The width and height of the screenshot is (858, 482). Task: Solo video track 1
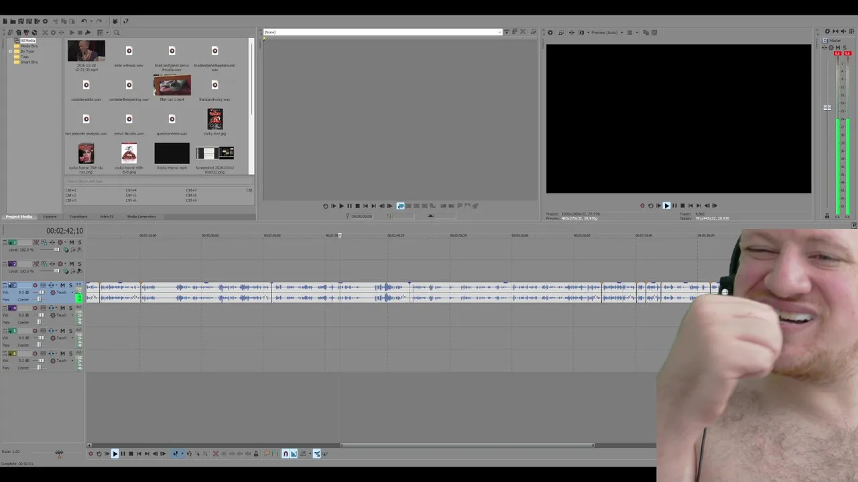point(79,242)
